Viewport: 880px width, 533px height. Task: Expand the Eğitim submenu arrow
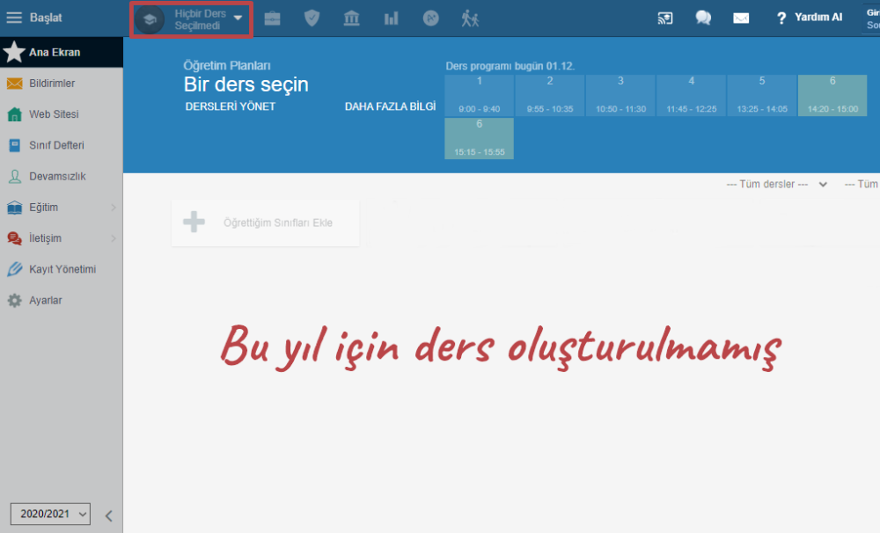(x=113, y=208)
